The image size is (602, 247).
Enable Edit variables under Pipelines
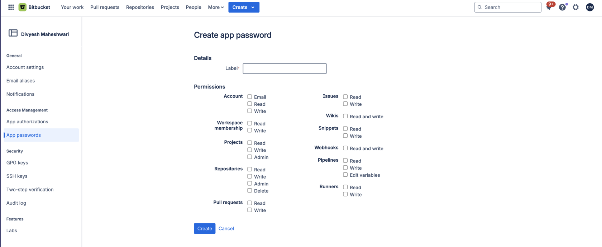[345, 175]
